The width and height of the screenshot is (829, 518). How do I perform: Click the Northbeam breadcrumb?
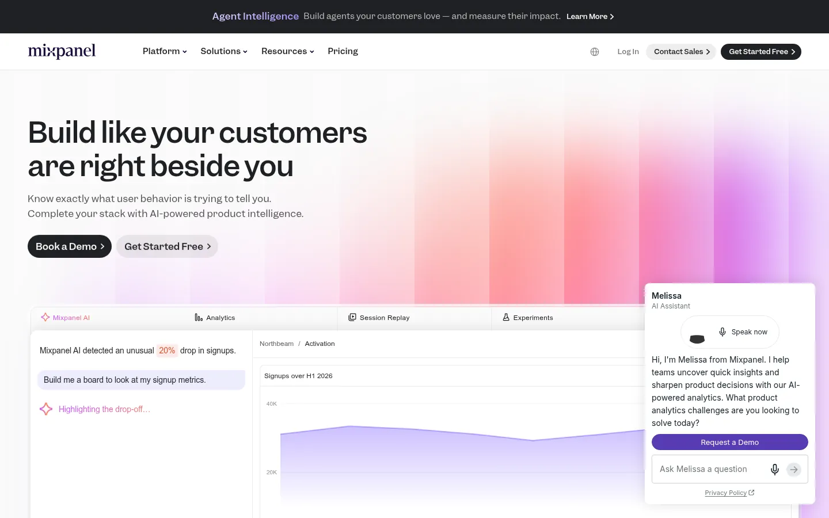pos(276,344)
